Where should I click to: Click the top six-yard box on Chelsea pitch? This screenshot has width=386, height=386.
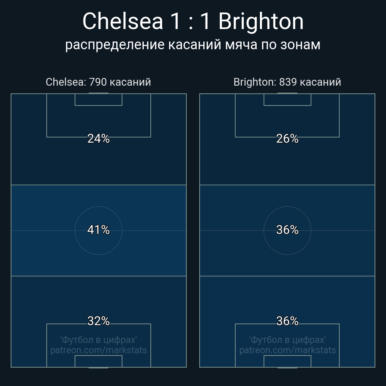point(99,100)
